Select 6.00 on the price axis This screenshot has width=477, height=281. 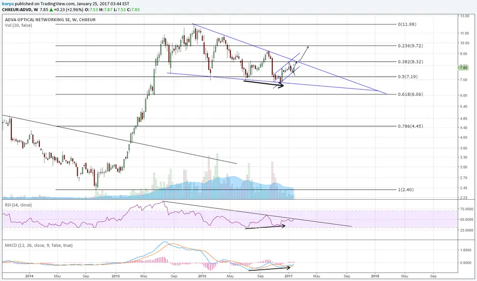[x=464, y=96]
